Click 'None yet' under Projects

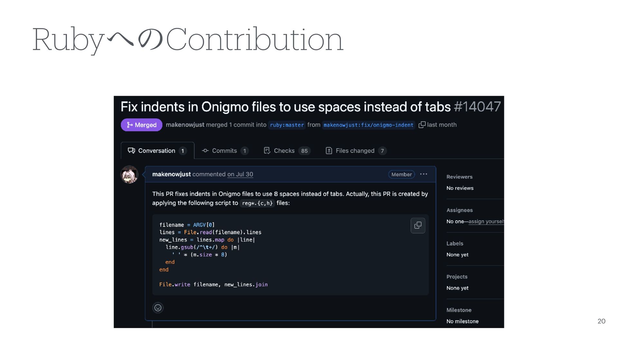pyautogui.click(x=457, y=288)
